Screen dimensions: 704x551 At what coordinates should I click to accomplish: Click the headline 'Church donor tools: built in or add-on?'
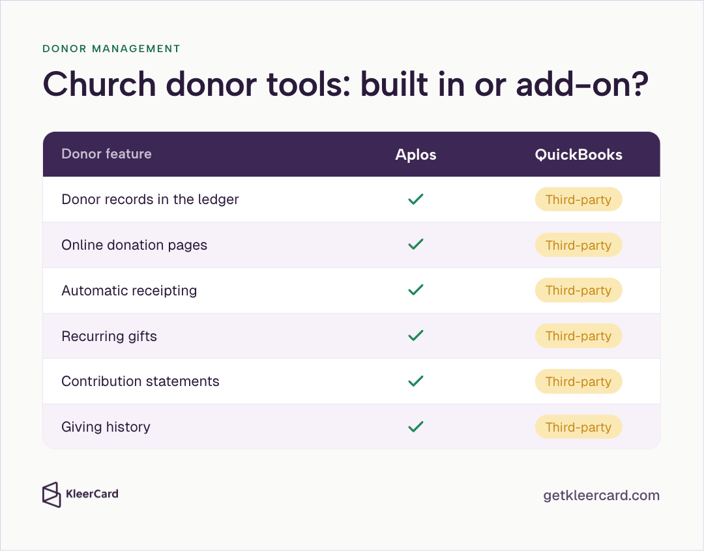345,84
